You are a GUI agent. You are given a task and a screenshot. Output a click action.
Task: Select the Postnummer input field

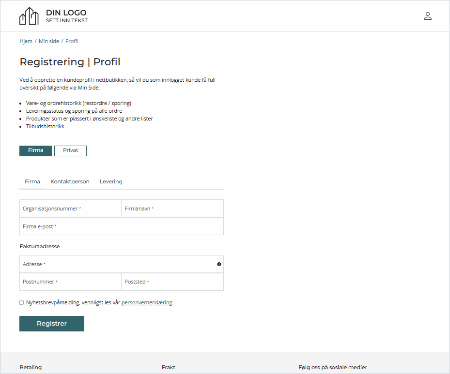coord(70,282)
